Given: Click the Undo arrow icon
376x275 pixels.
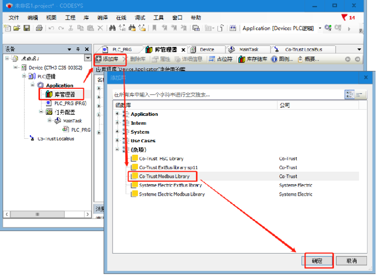Looking at the screenshot, I should point(51,28).
